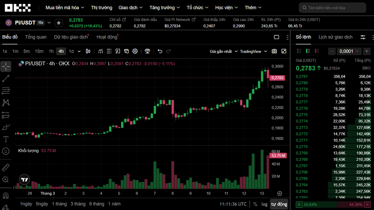Switch to Tổng quan tab

pyautogui.click(x=36, y=37)
